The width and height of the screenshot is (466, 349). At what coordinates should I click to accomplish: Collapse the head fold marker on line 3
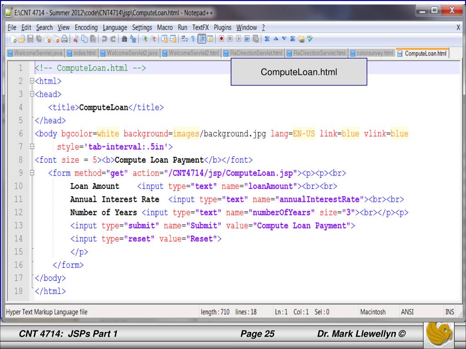[32, 94]
